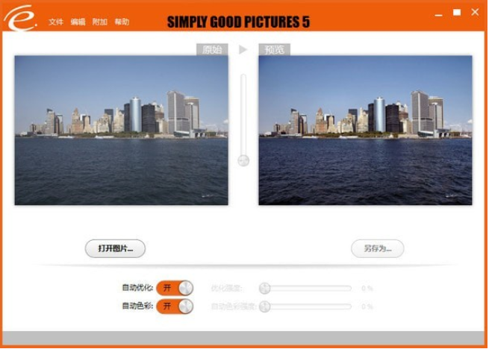Open the 附加 menu
This screenshot has width=489, height=349.
tap(100, 22)
